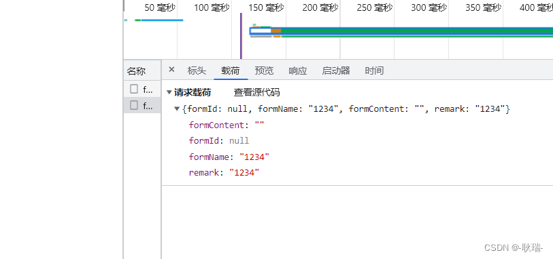Image resolution: width=553 pixels, height=259 pixels.
Task: Tick checkbox of first request row
Action: click(134, 89)
